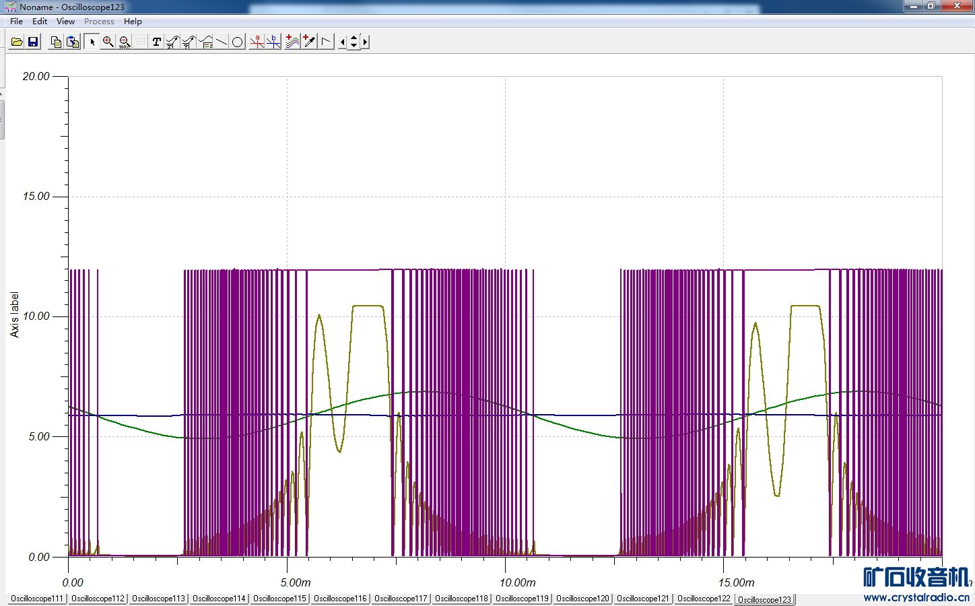Click the Copy icon in toolbar
This screenshot has width=975, height=606.
tap(57, 42)
